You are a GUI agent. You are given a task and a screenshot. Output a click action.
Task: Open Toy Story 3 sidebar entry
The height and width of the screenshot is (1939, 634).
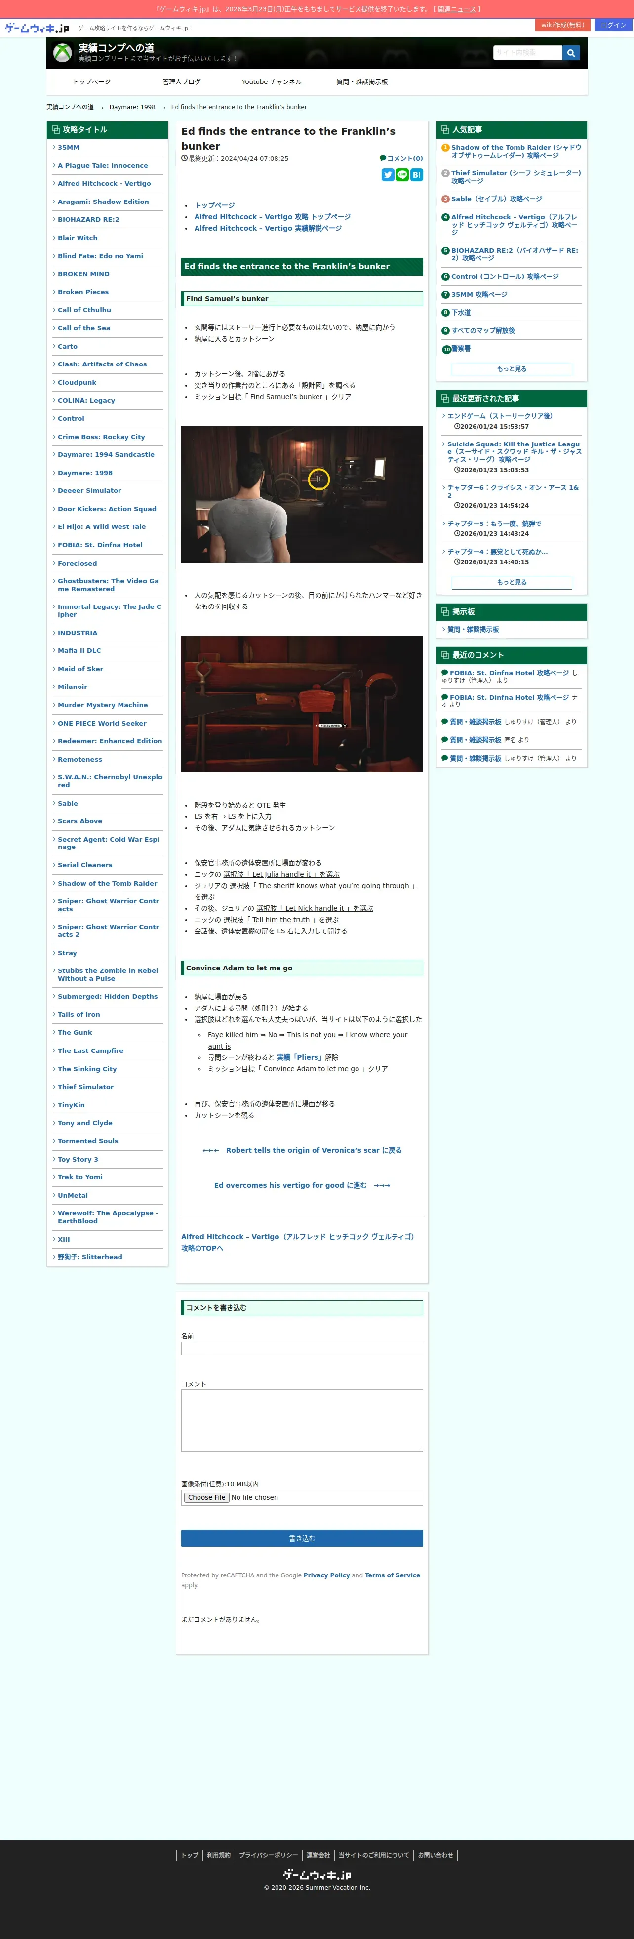pyautogui.click(x=78, y=1159)
